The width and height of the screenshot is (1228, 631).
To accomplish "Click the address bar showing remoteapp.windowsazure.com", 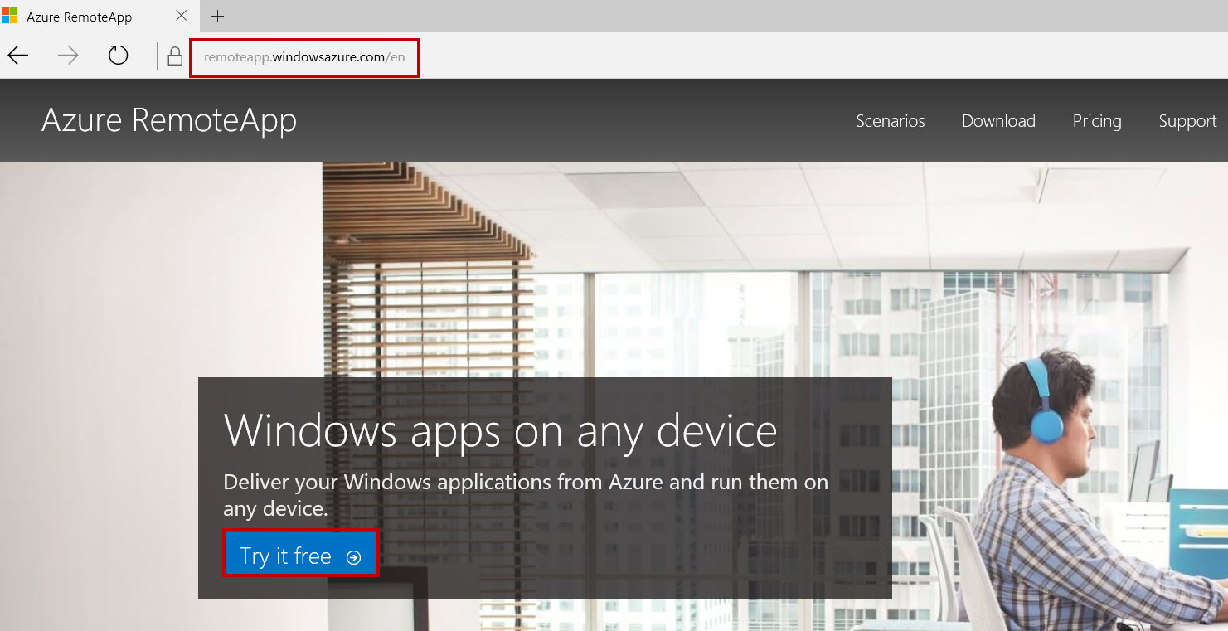I will (x=305, y=57).
